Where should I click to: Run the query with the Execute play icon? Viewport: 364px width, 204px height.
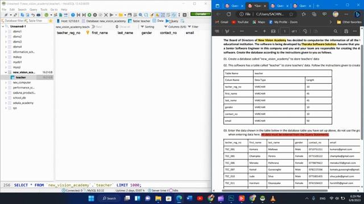point(111,15)
